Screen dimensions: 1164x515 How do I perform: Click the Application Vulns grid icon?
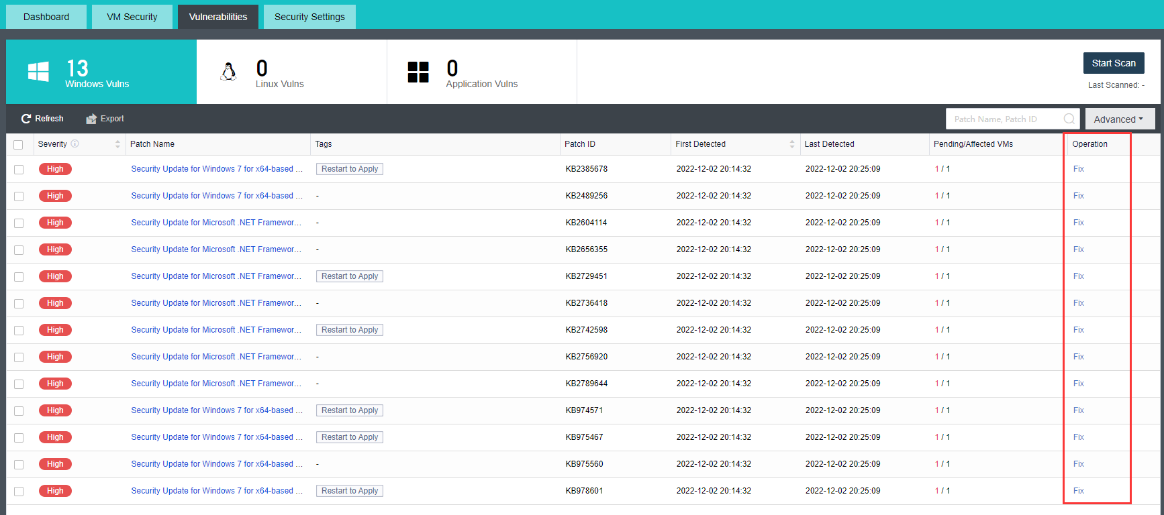coord(418,72)
